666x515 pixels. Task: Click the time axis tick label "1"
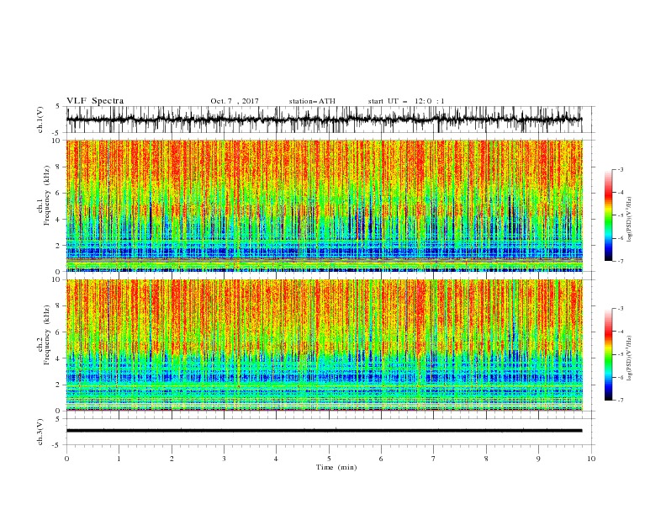click(x=119, y=459)
